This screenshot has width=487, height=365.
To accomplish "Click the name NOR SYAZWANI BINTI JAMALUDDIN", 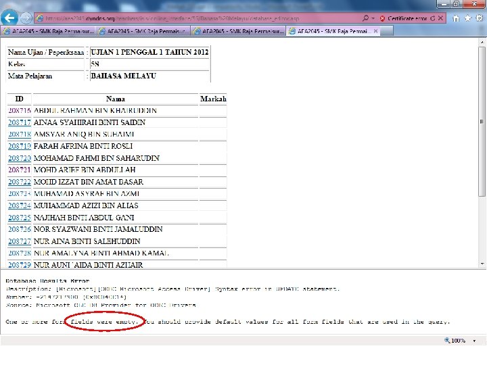I will [98, 229].
